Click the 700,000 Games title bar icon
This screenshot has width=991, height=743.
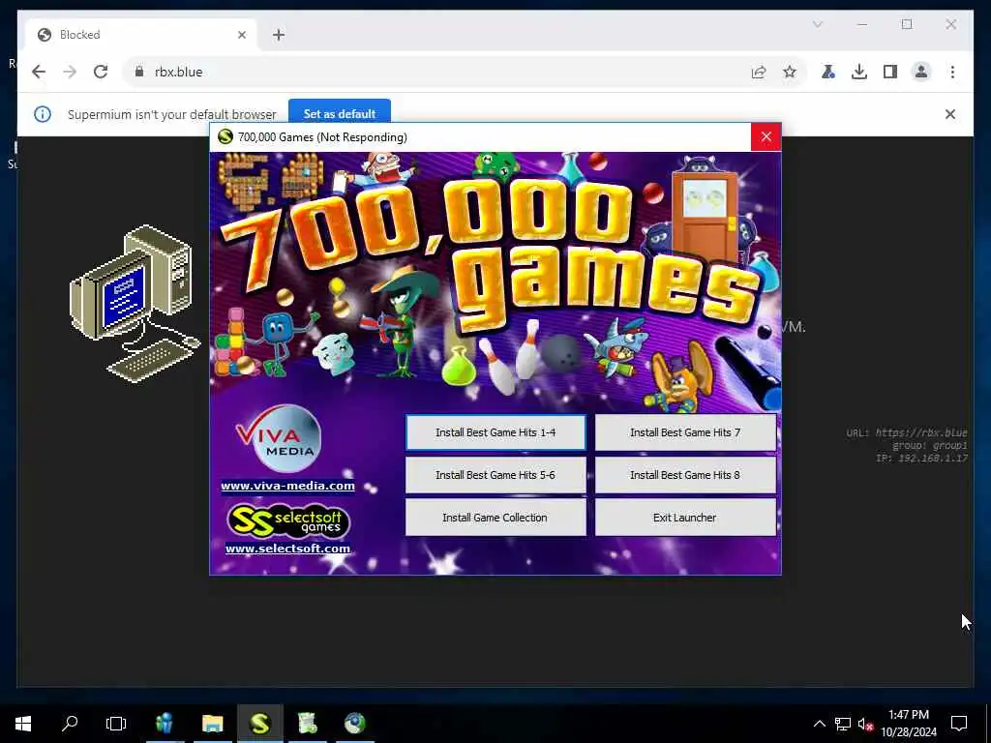point(225,137)
